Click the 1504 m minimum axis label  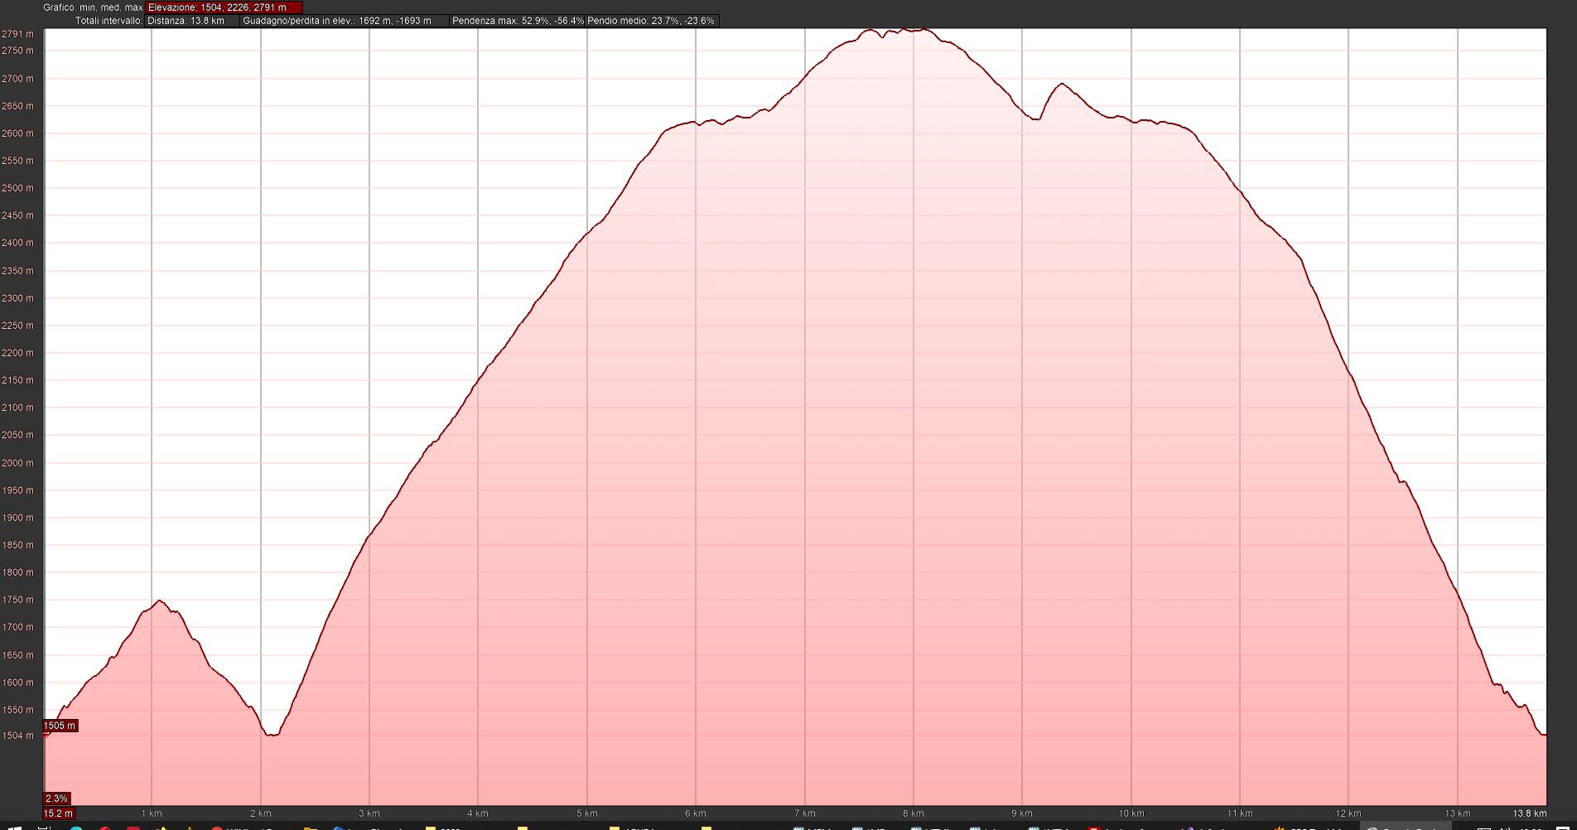[17, 736]
